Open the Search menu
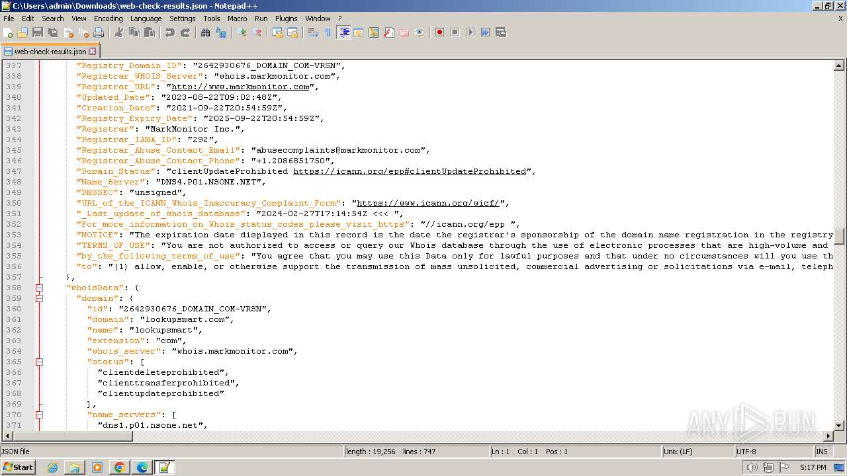The width and height of the screenshot is (847, 476). (x=53, y=19)
